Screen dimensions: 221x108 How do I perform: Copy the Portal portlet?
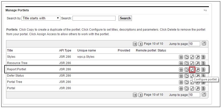click(x=187, y=88)
